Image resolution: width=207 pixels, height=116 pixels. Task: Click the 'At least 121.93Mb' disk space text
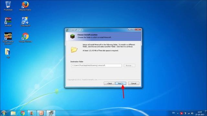click(x=101, y=51)
